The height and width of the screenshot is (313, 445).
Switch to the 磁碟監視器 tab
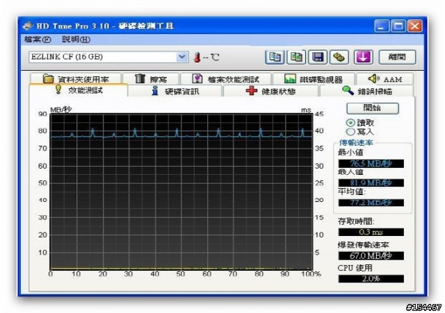(x=314, y=78)
